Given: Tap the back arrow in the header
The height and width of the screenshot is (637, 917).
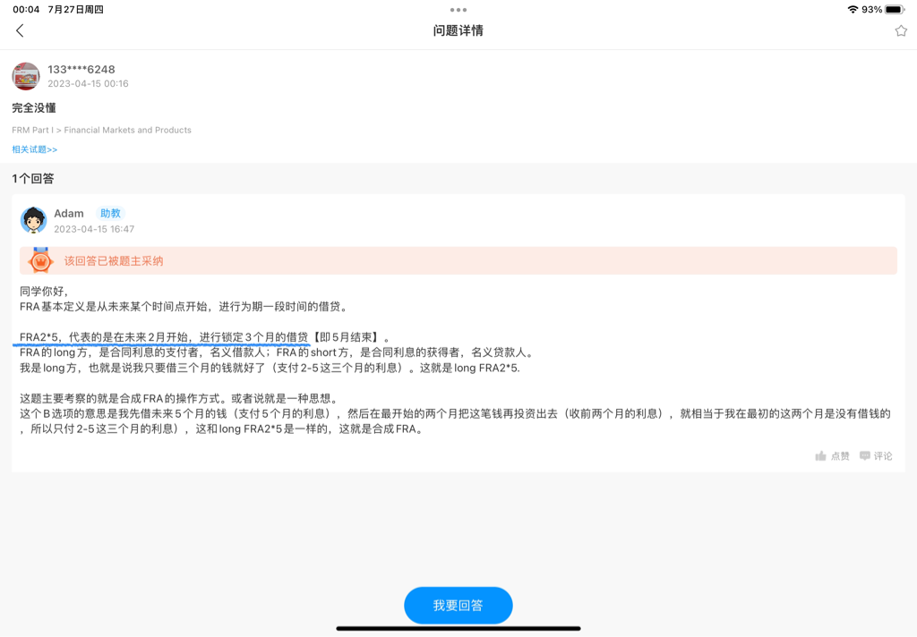Looking at the screenshot, I should 20,30.
